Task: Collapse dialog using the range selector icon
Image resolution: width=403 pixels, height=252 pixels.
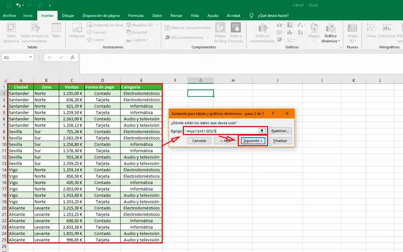Action: [x=261, y=131]
